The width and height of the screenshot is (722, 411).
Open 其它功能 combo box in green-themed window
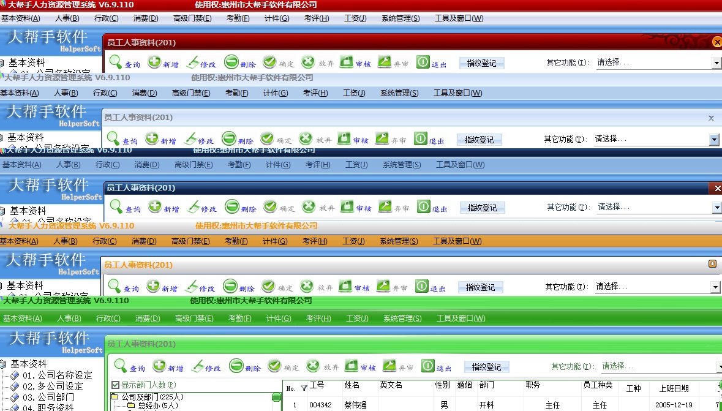(x=661, y=366)
